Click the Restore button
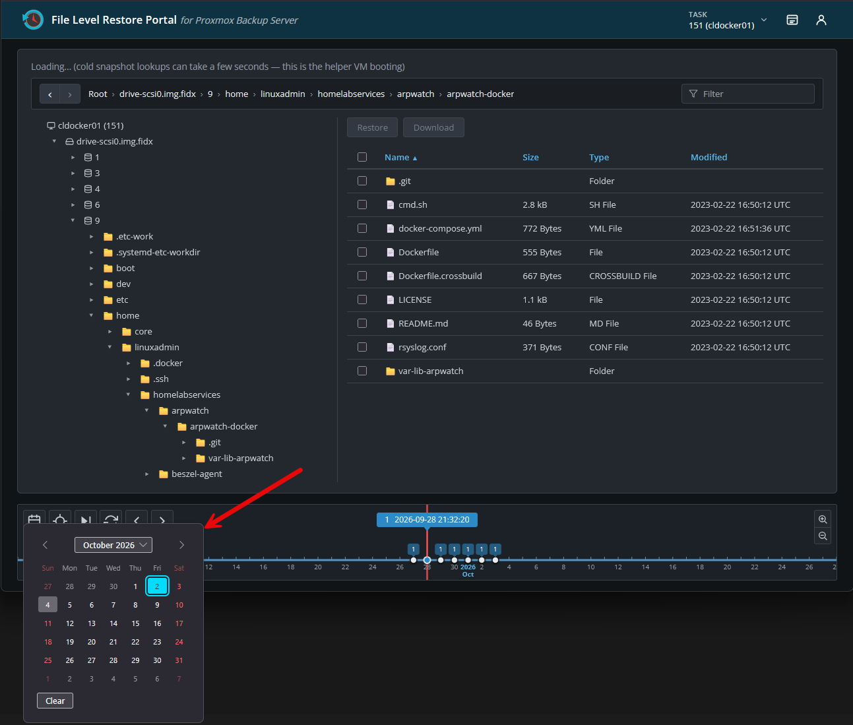 point(372,127)
